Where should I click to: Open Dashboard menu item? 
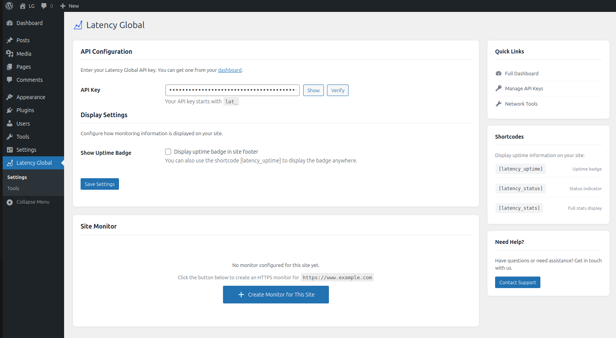point(30,23)
